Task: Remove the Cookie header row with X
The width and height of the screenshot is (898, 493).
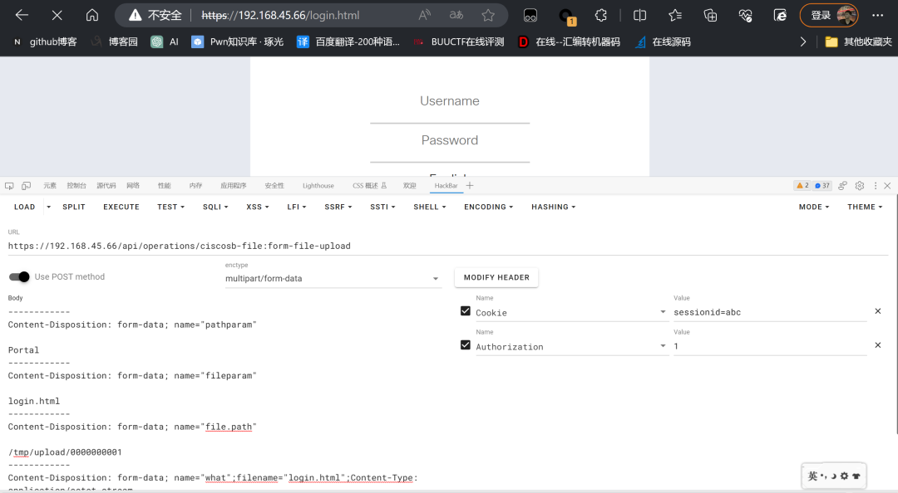Action: point(878,311)
